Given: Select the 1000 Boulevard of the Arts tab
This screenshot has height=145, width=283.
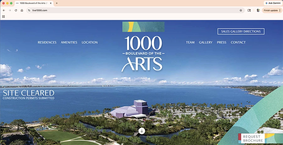Looking at the screenshot, I should tap(34, 3).
